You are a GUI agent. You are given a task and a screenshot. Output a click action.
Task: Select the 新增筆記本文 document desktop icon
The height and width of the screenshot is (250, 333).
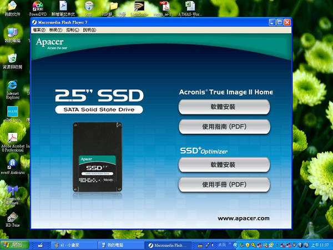point(63,8)
